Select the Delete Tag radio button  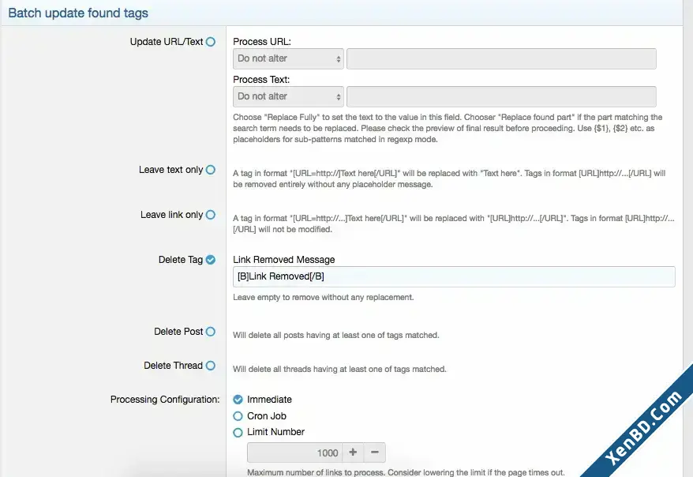coord(211,260)
